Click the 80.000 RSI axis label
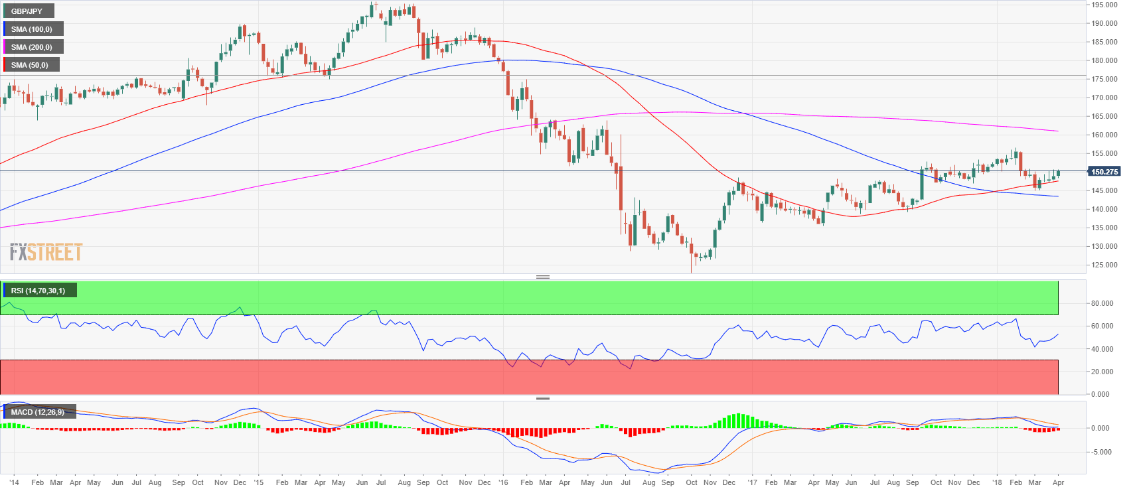This screenshot has height=491, width=1133. click(1102, 304)
